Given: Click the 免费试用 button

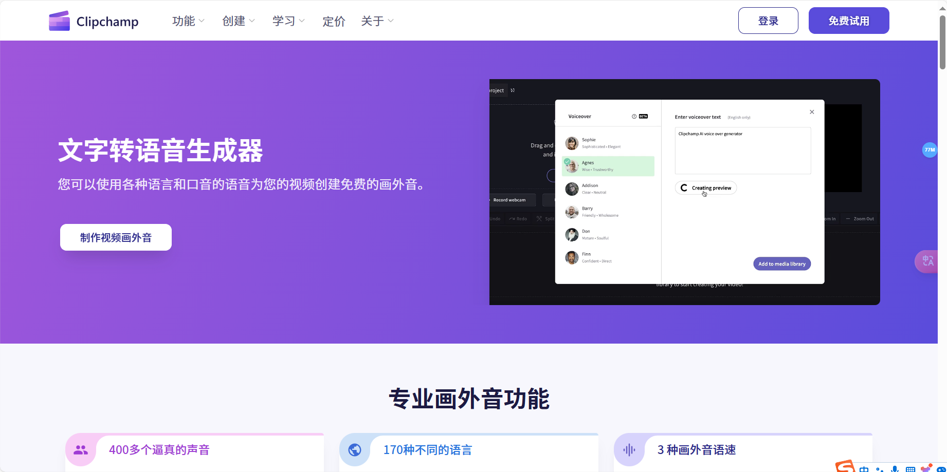Looking at the screenshot, I should point(848,21).
